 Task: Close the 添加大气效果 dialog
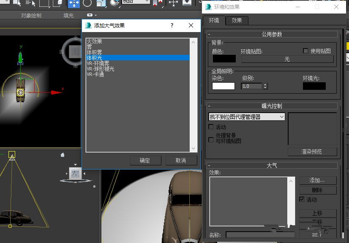click(191, 25)
